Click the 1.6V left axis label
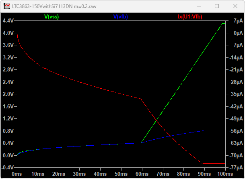Image resolution: width=245 pixels, height=179 pixels. 8,106
